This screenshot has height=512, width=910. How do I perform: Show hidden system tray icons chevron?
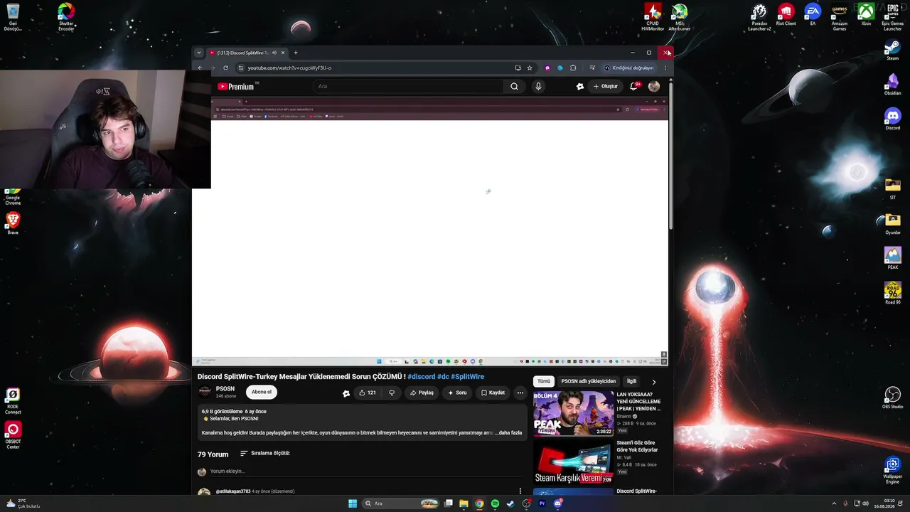[836, 503]
